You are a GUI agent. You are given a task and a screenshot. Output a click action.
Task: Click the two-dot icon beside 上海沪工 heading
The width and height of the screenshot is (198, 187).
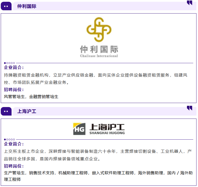tap(6, 111)
